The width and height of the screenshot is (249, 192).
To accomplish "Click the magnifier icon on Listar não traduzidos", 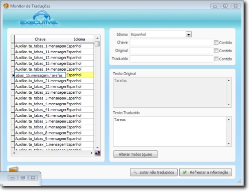I will pos(135,172).
